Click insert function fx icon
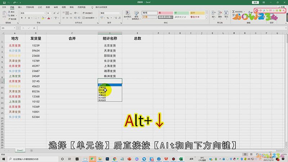Viewport: 288px width, 162px height. (34, 28)
